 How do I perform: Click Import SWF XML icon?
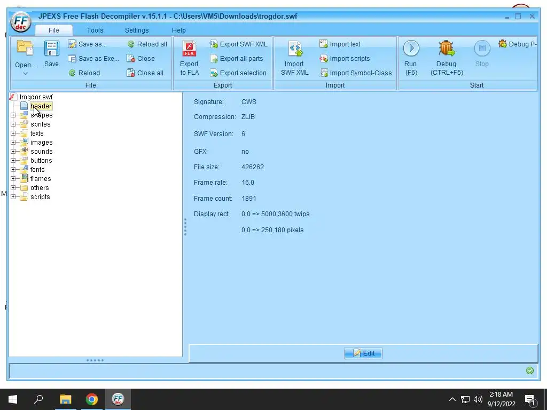[295, 49]
